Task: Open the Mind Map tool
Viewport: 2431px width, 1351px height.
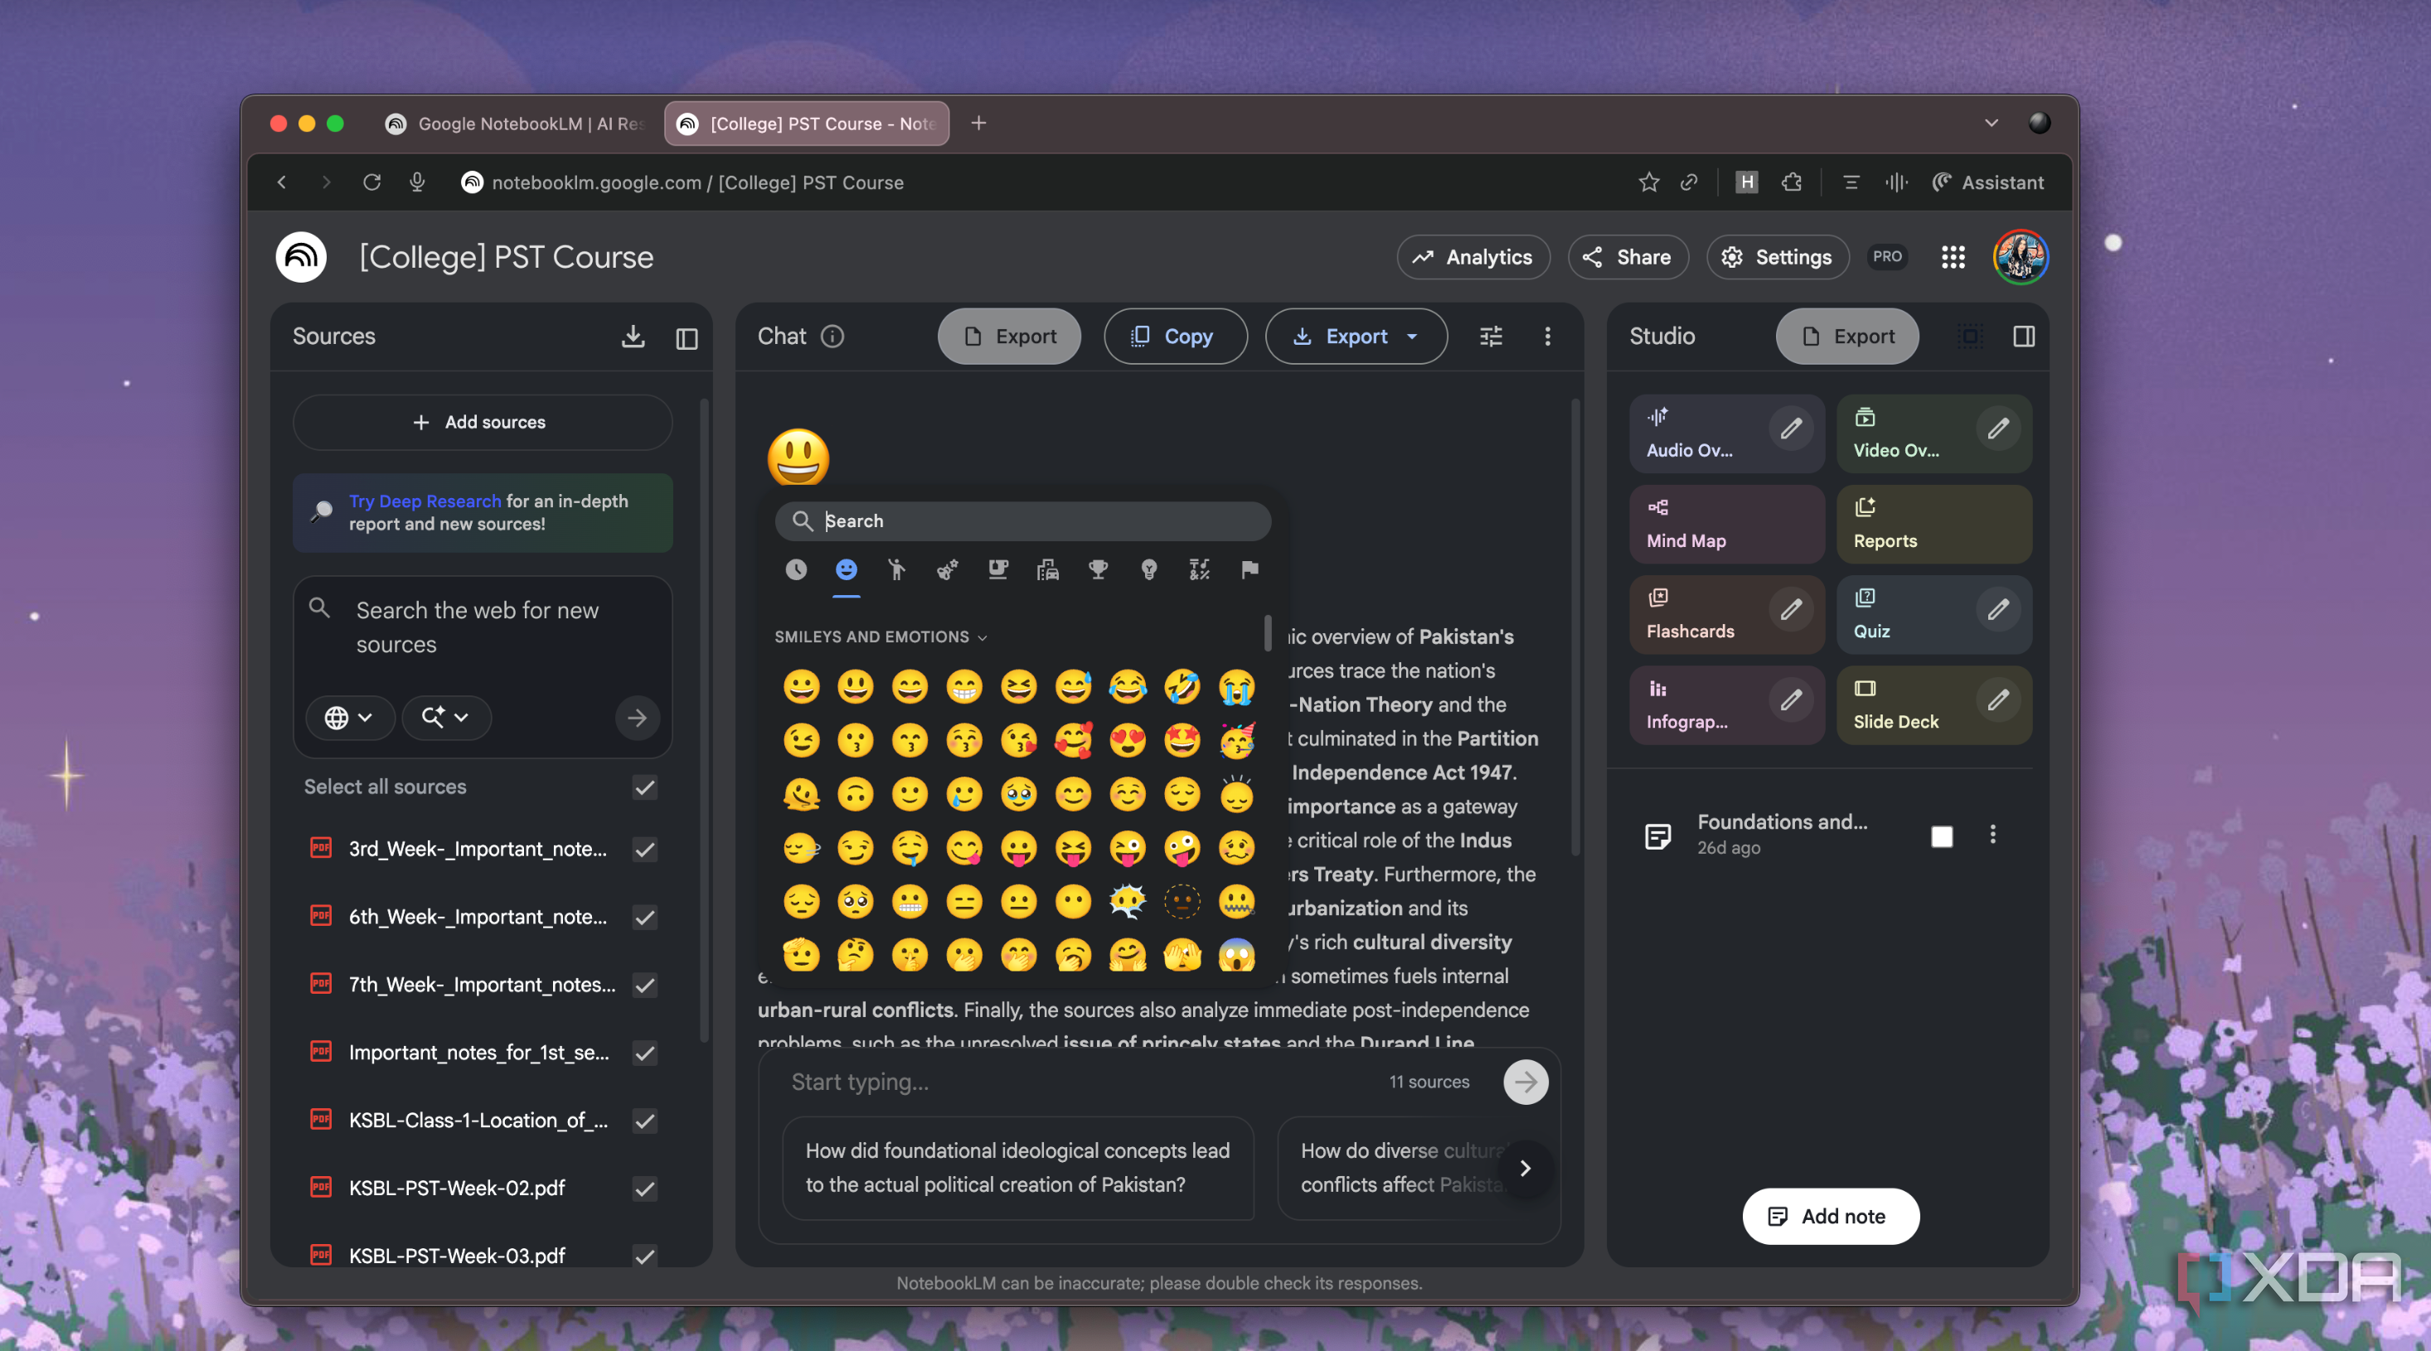Action: [1726, 525]
